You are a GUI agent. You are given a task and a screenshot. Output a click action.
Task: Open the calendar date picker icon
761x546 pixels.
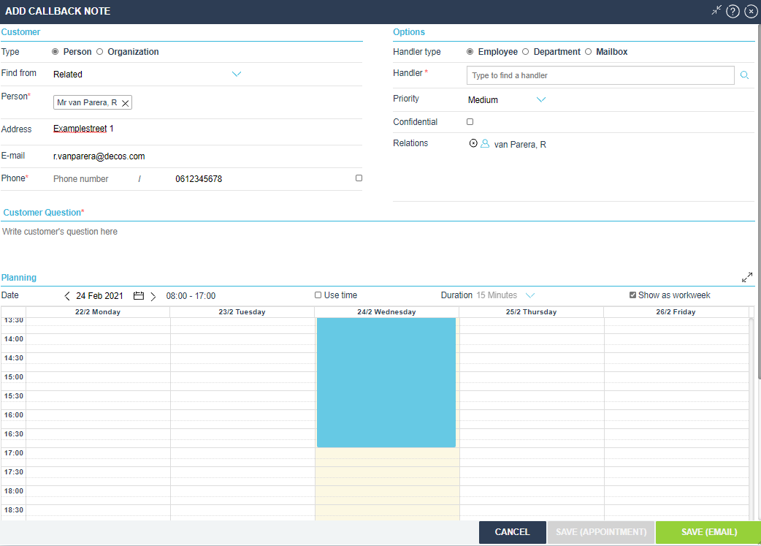[x=139, y=296]
